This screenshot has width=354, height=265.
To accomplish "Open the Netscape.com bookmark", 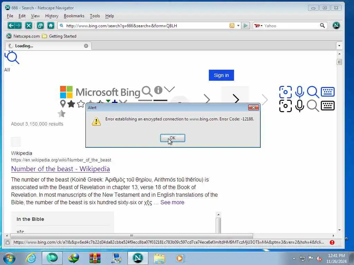I will pyautogui.click(x=23, y=36).
